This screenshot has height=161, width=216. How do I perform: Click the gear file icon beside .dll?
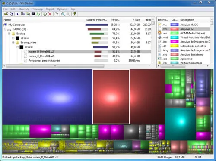click(159, 46)
